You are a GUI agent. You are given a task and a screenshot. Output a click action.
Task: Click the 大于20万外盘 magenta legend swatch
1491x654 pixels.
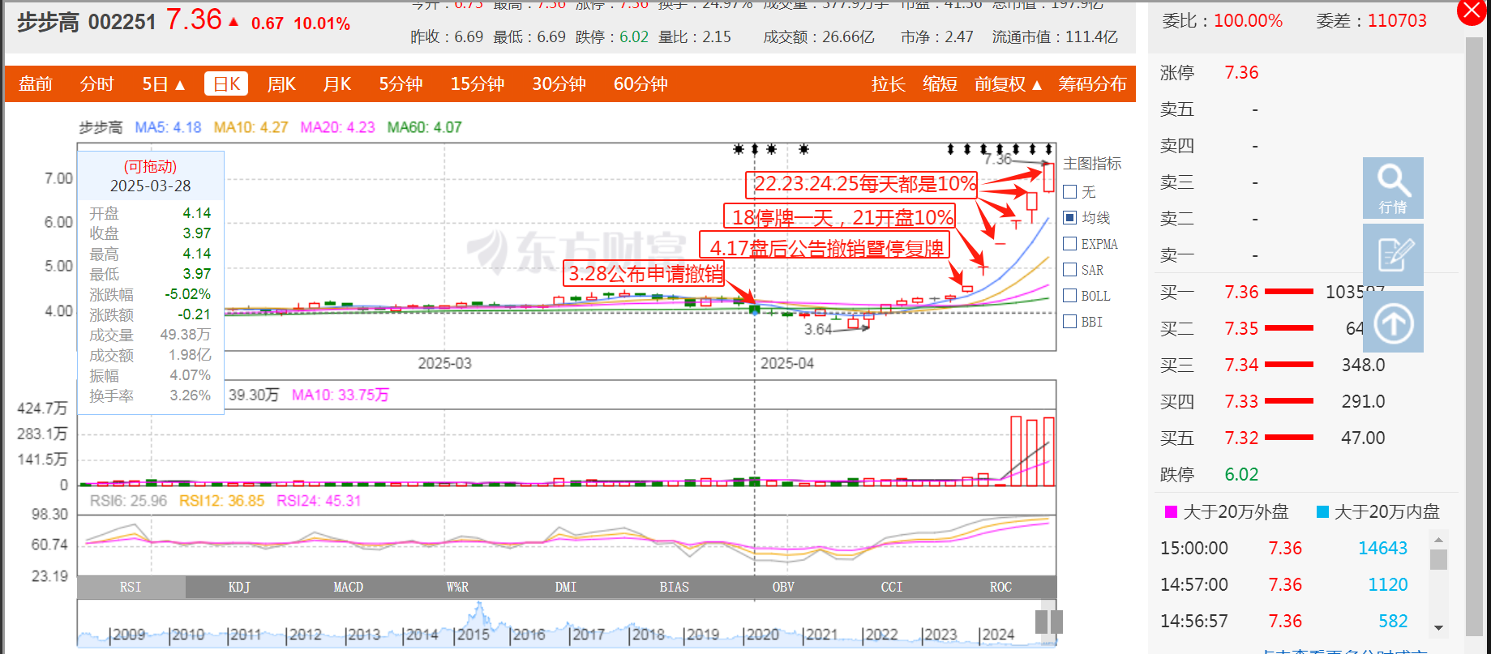click(1171, 511)
